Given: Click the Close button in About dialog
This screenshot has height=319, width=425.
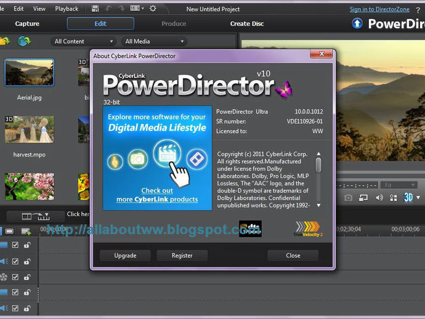Looking at the screenshot, I should pos(293,256).
